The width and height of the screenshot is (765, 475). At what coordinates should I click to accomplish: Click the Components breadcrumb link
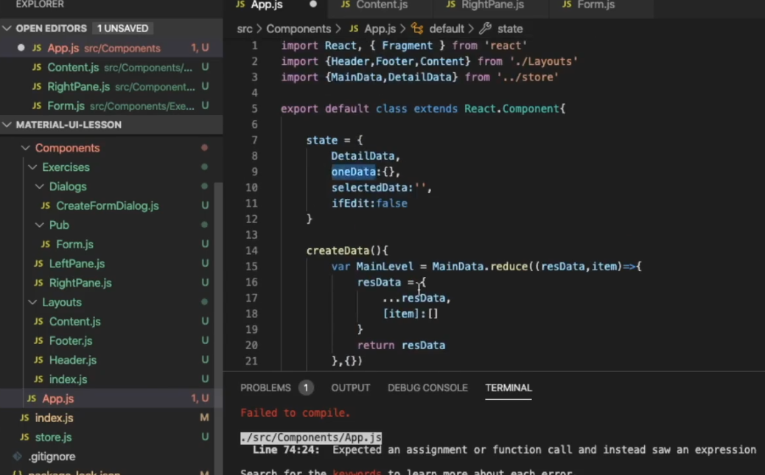point(298,29)
